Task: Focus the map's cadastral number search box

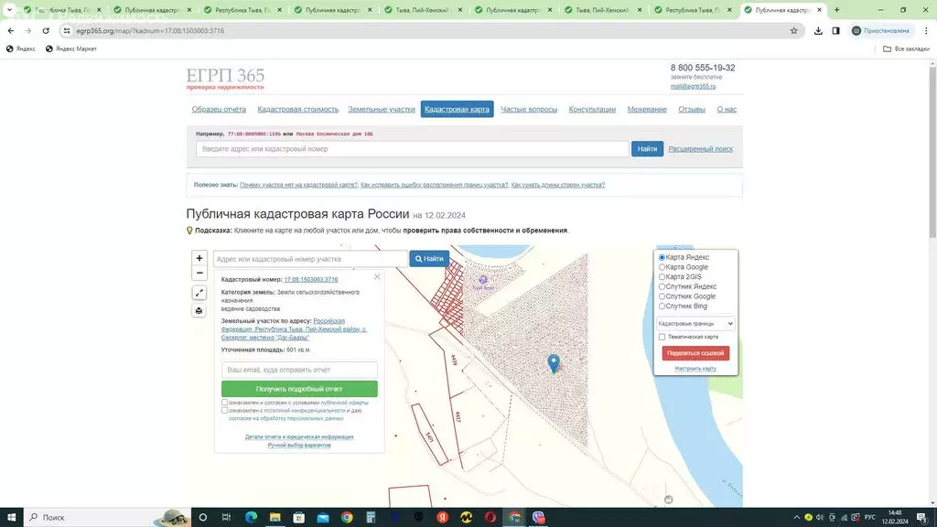Action: 311,259
